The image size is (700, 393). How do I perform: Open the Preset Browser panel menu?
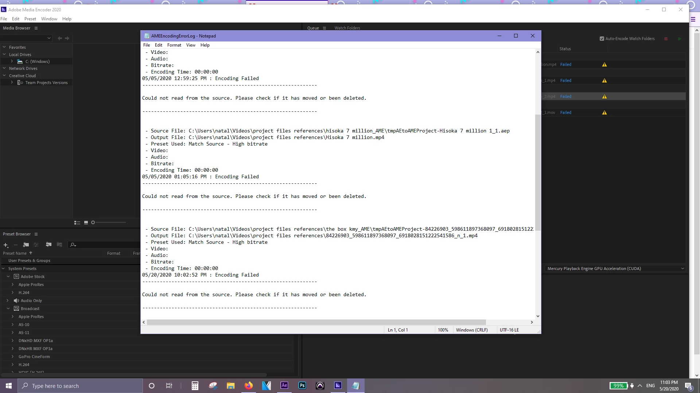36,234
